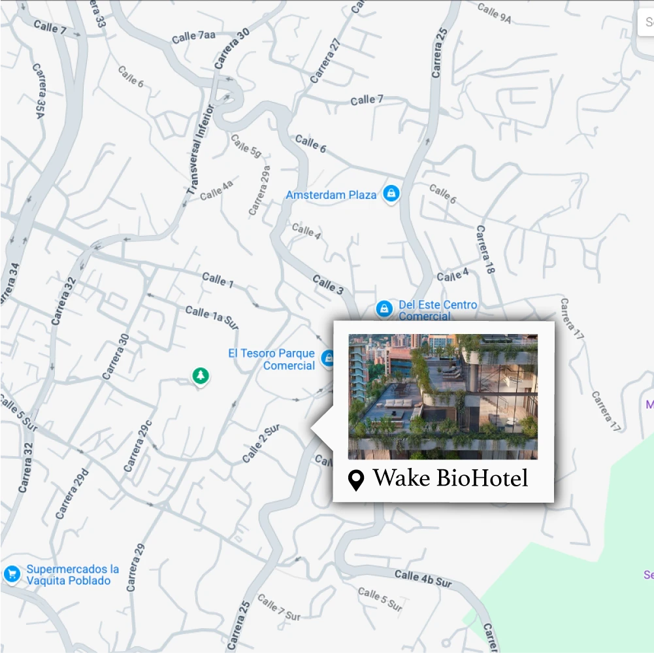Select the El Tesoro Parque Comercial pin
The height and width of the screenshot is (653, 654).
tap(328, 358)
